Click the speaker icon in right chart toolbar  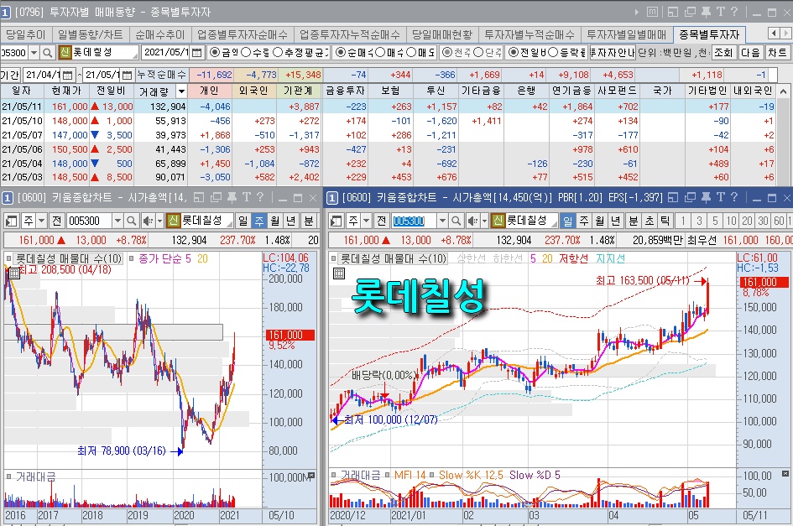coord(472,221)
